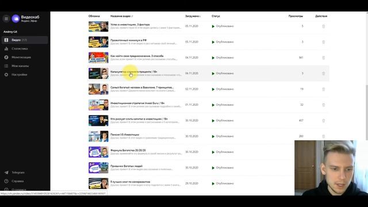Click the page vertical scrollbar thumb

(367, 112)
